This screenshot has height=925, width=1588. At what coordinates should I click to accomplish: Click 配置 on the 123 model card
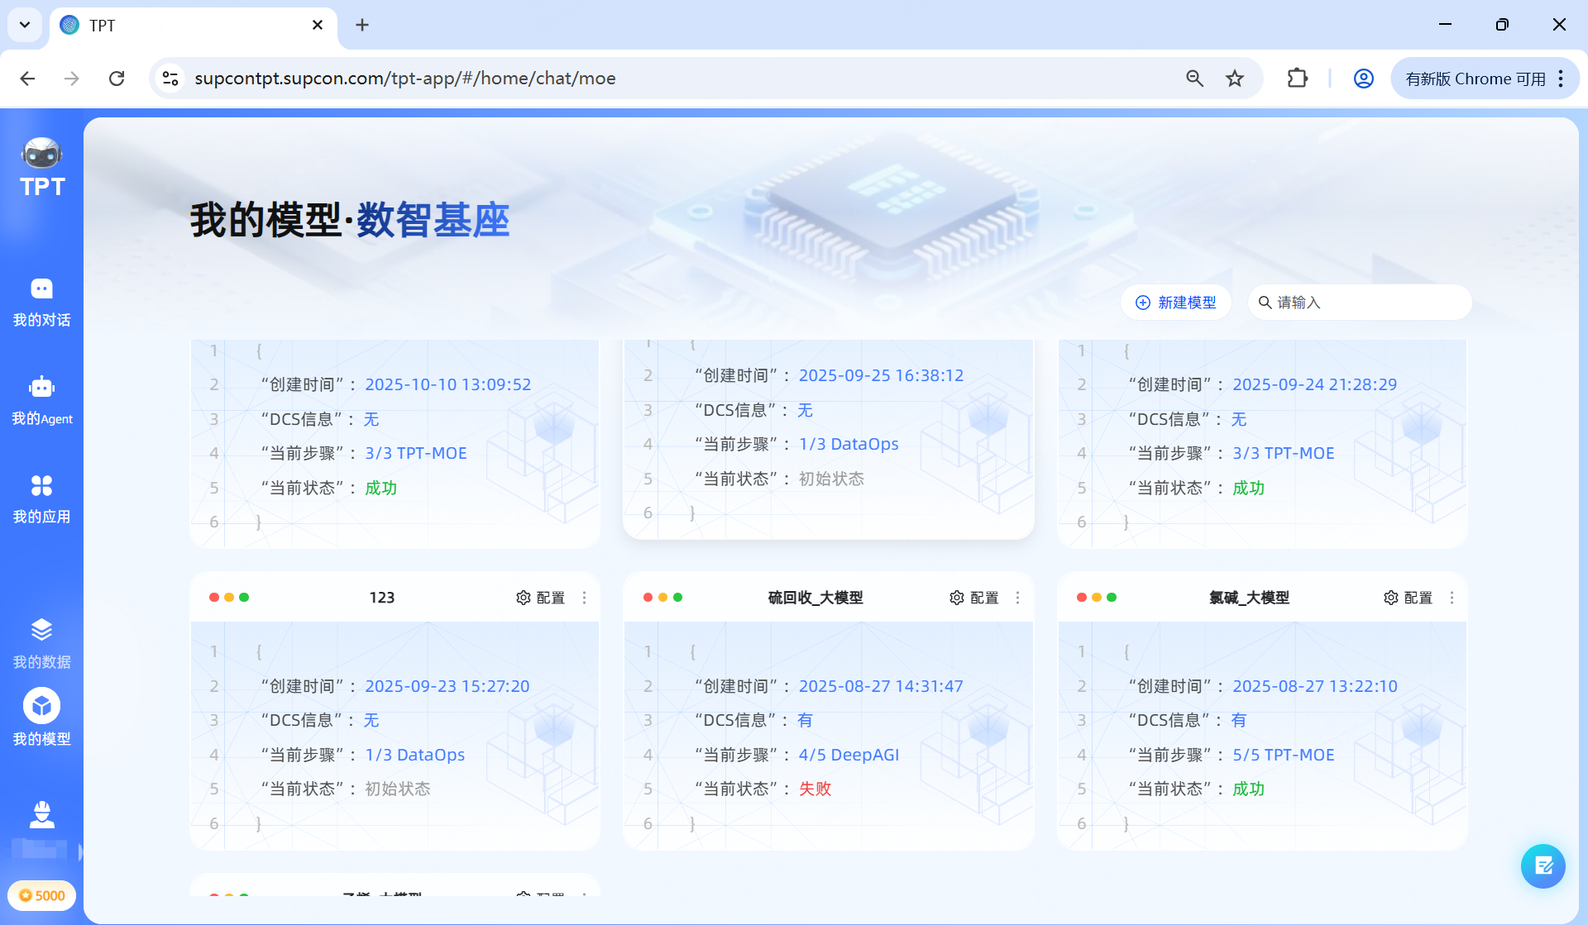pyautogui.click(x=538, y=597)
